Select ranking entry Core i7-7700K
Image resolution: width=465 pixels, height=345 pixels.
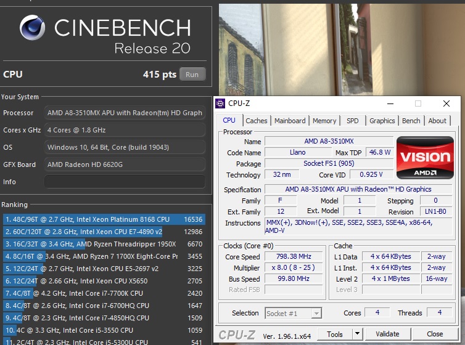pos(104,293)
